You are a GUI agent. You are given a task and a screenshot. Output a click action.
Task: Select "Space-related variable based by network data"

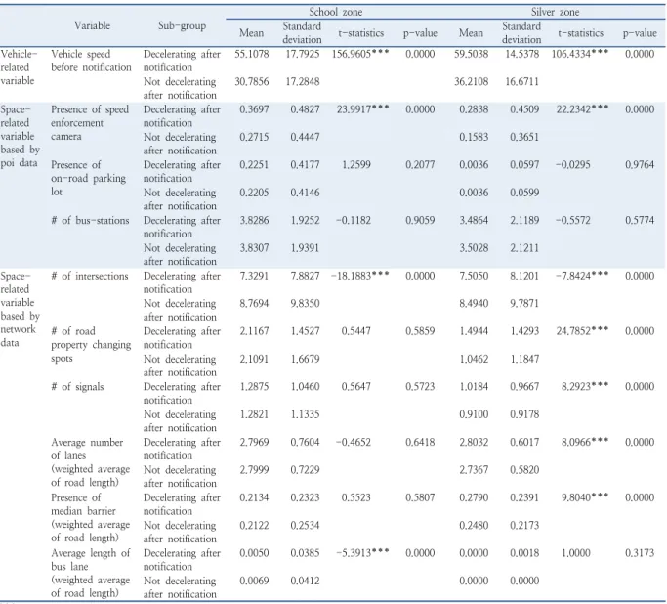21,309
